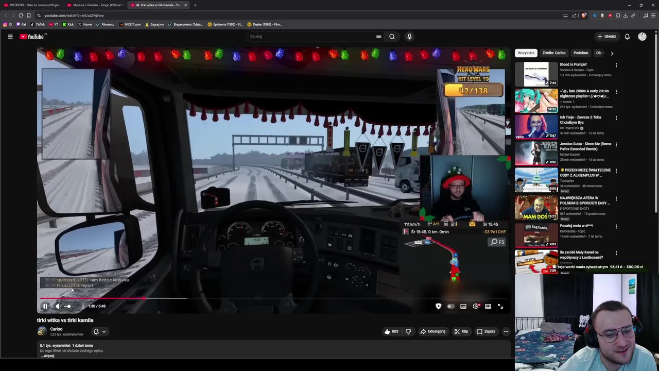659x371 pixels.
Task: Enter fullscreen mode
Action: [500, 306]
